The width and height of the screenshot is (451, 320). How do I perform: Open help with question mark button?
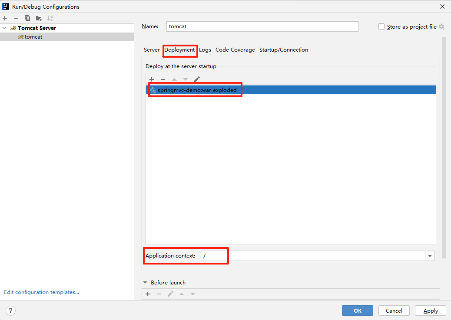point(10,310)
